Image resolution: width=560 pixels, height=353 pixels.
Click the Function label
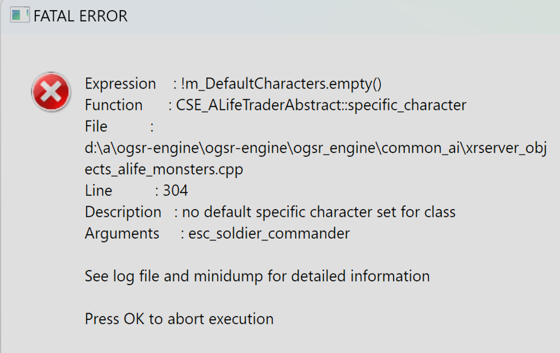click(x=114, y=105)
